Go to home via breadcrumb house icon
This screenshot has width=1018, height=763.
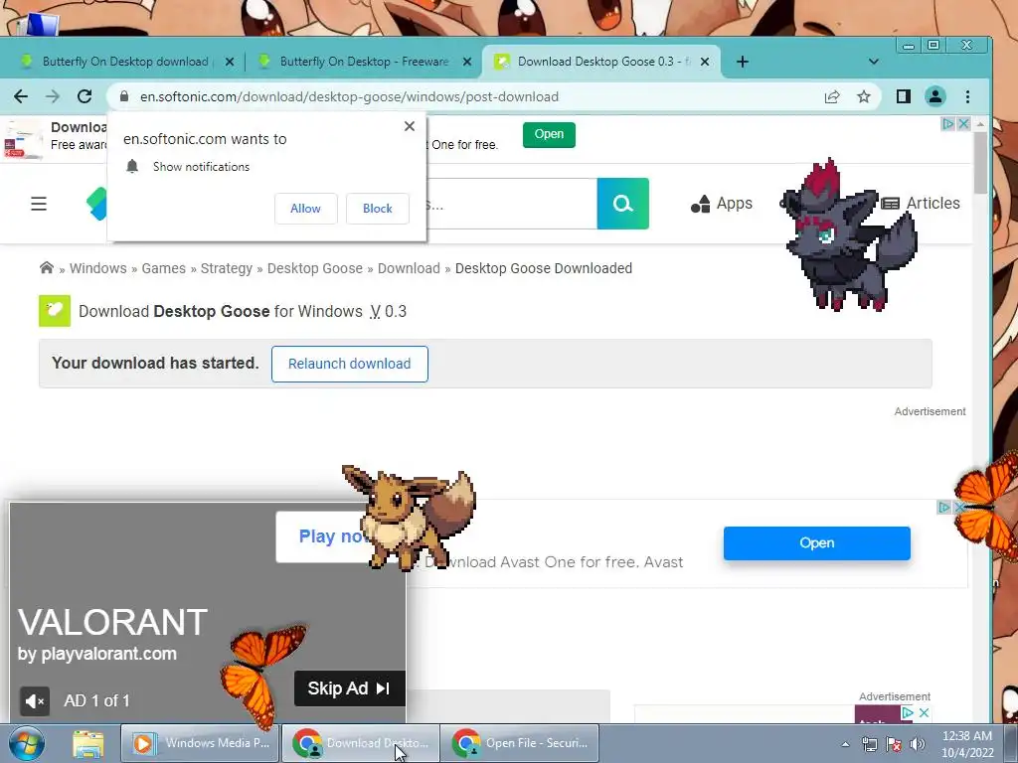coord(46,268)
